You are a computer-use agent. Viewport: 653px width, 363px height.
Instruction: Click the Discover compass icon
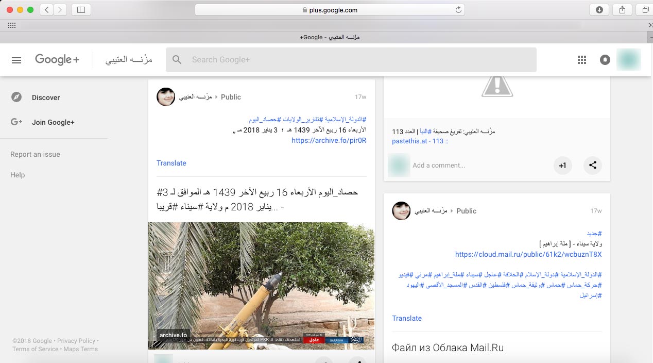(16, 97)
